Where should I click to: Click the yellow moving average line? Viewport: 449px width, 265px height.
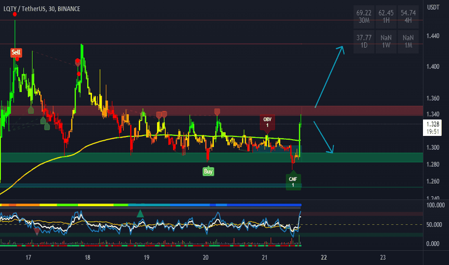click(x=86, y=146)
